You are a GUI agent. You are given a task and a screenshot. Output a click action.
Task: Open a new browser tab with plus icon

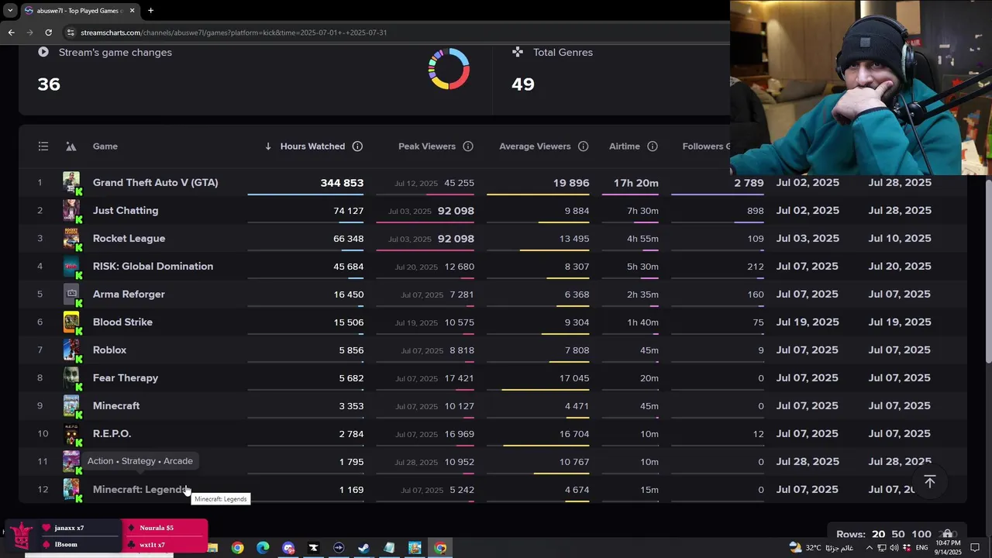click(x=150, y=11)
